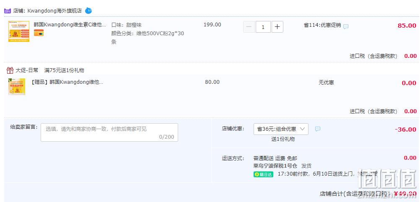
Task: Click the item subtotal 85.00
Action: click(407, 26)
